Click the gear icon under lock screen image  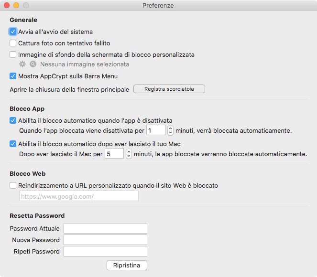tap(22, 64)
